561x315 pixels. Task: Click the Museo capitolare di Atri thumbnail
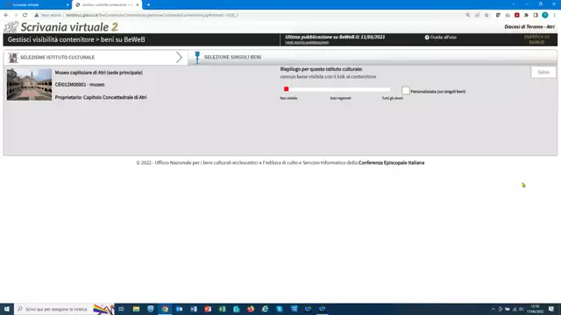(29, 85)
